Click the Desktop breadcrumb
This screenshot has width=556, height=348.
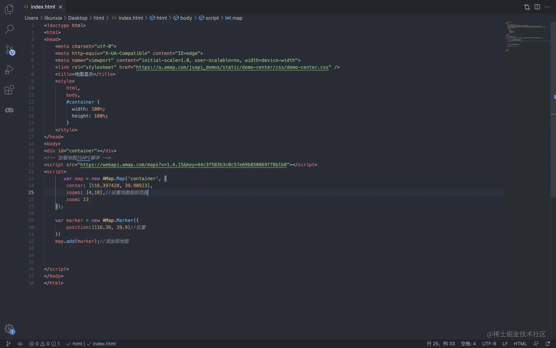coord(78,18)
